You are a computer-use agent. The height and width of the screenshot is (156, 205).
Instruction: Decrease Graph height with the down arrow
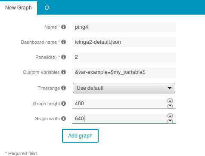click(x=170, y=106)
